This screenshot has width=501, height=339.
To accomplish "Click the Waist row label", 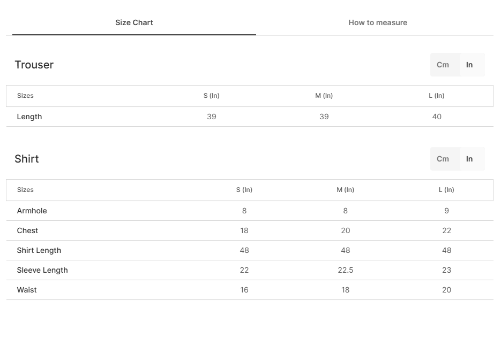I will tap(27, 290).
